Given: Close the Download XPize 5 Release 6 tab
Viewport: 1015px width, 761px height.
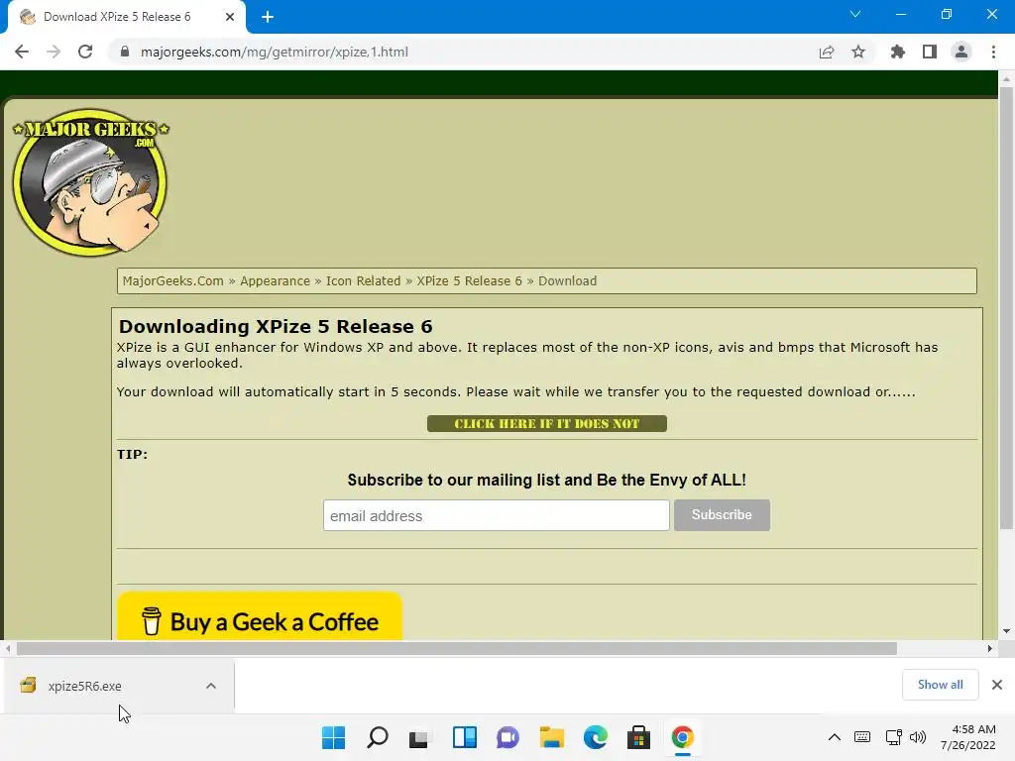Looking at the screenshot, I should point(230,17).
